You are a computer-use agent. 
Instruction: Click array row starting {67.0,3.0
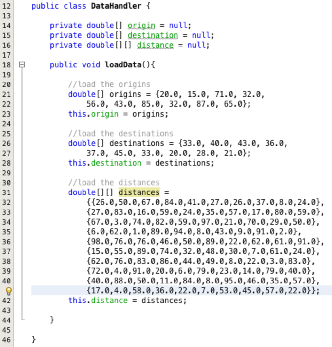203,222
